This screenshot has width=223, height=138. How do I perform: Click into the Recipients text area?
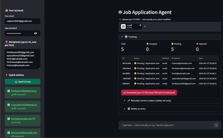[23, 59]
